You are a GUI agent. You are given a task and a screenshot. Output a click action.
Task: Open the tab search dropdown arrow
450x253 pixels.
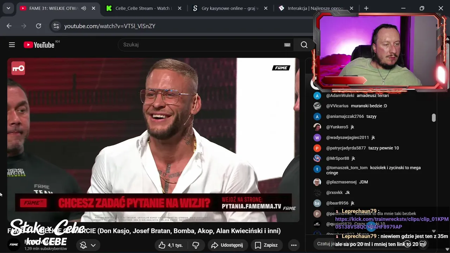(8, 8)
